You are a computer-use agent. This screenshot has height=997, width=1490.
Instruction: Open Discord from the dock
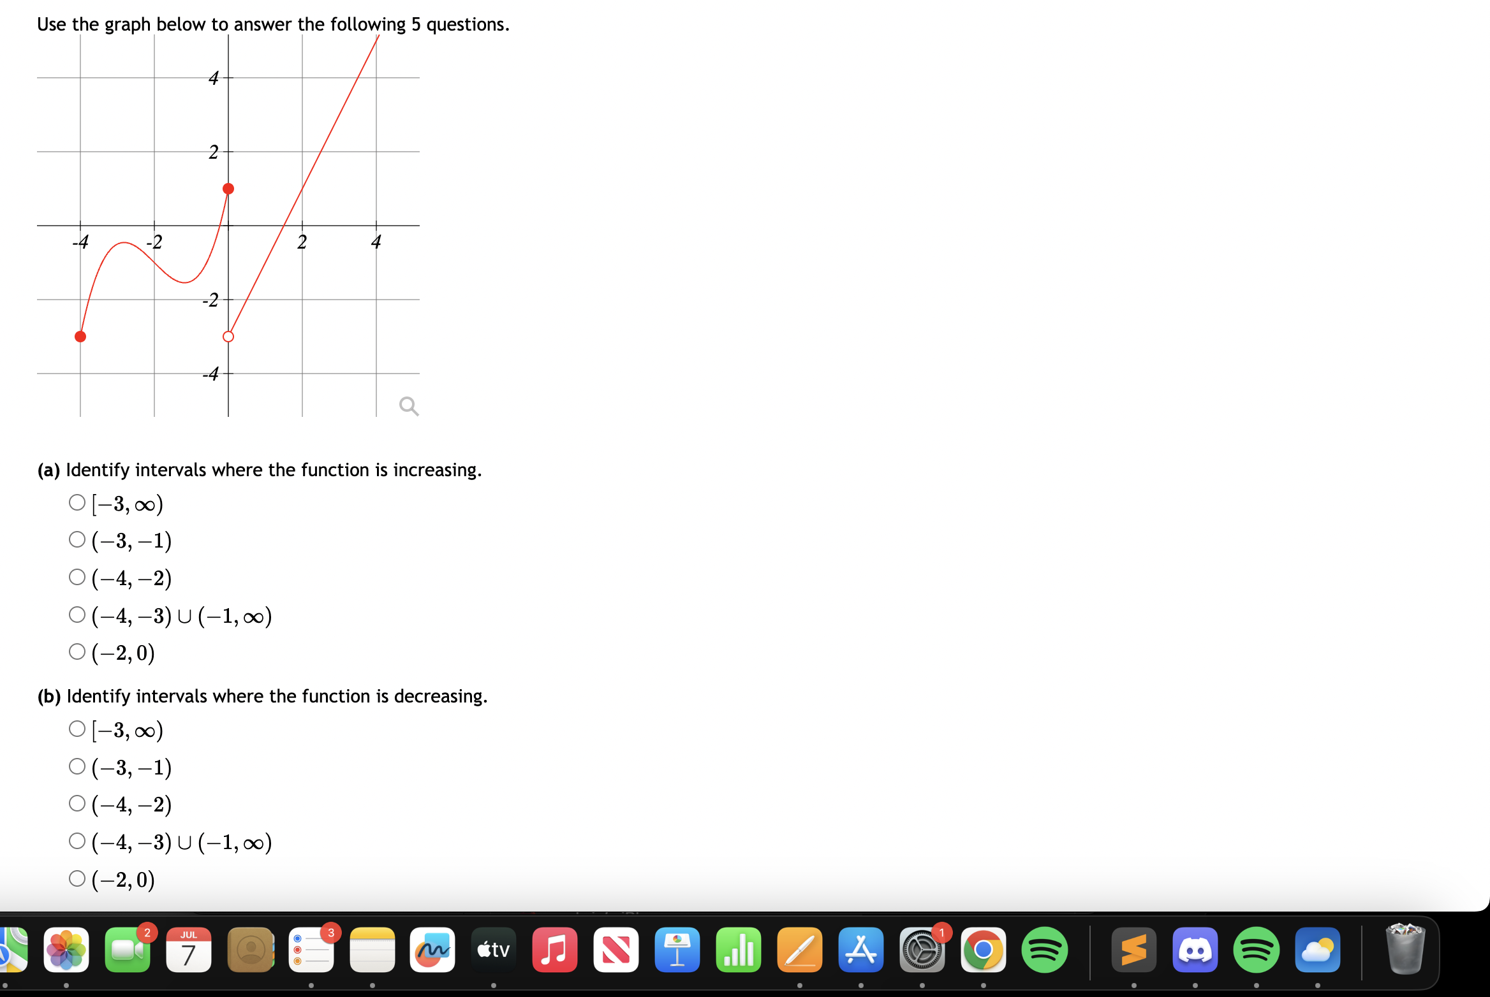point(1194,950)
